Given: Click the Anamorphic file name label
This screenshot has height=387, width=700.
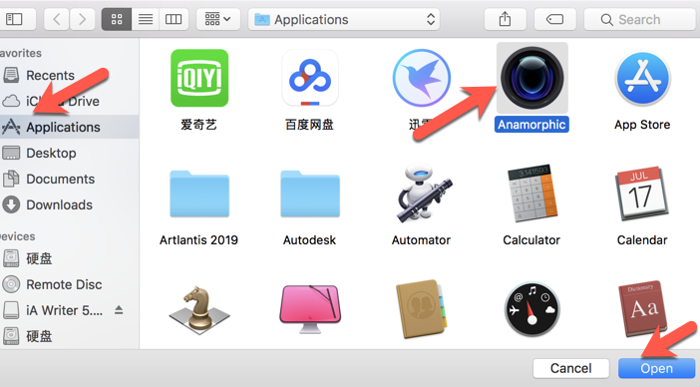Looking at the screenshot, I should point(531,124).
